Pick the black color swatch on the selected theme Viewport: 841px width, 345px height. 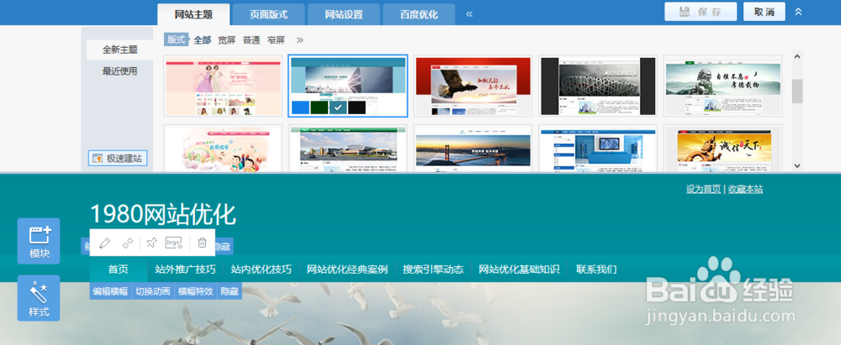(357, 107)
